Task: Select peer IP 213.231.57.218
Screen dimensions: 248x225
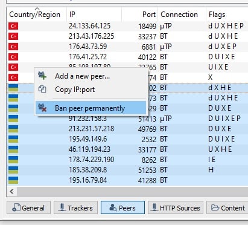Action: pos(91,129)
